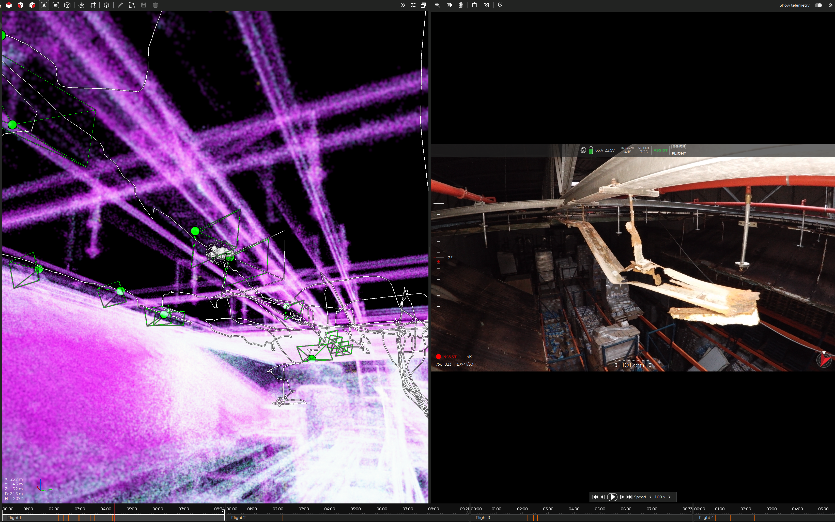Switch video feed to RGB mode
The image size is (835, 522).
[461, 5]
